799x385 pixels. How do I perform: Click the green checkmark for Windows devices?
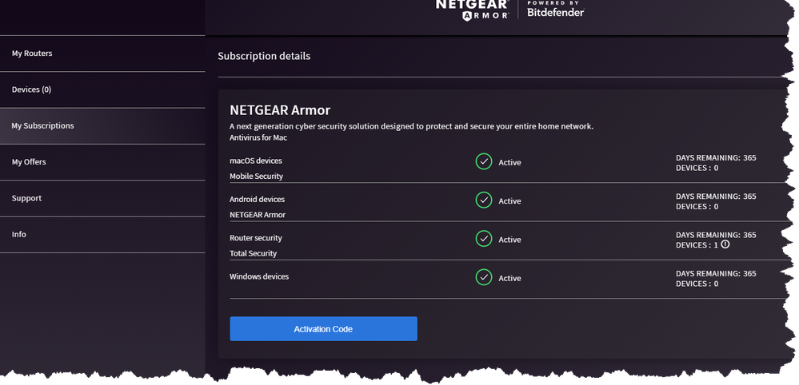484,277
